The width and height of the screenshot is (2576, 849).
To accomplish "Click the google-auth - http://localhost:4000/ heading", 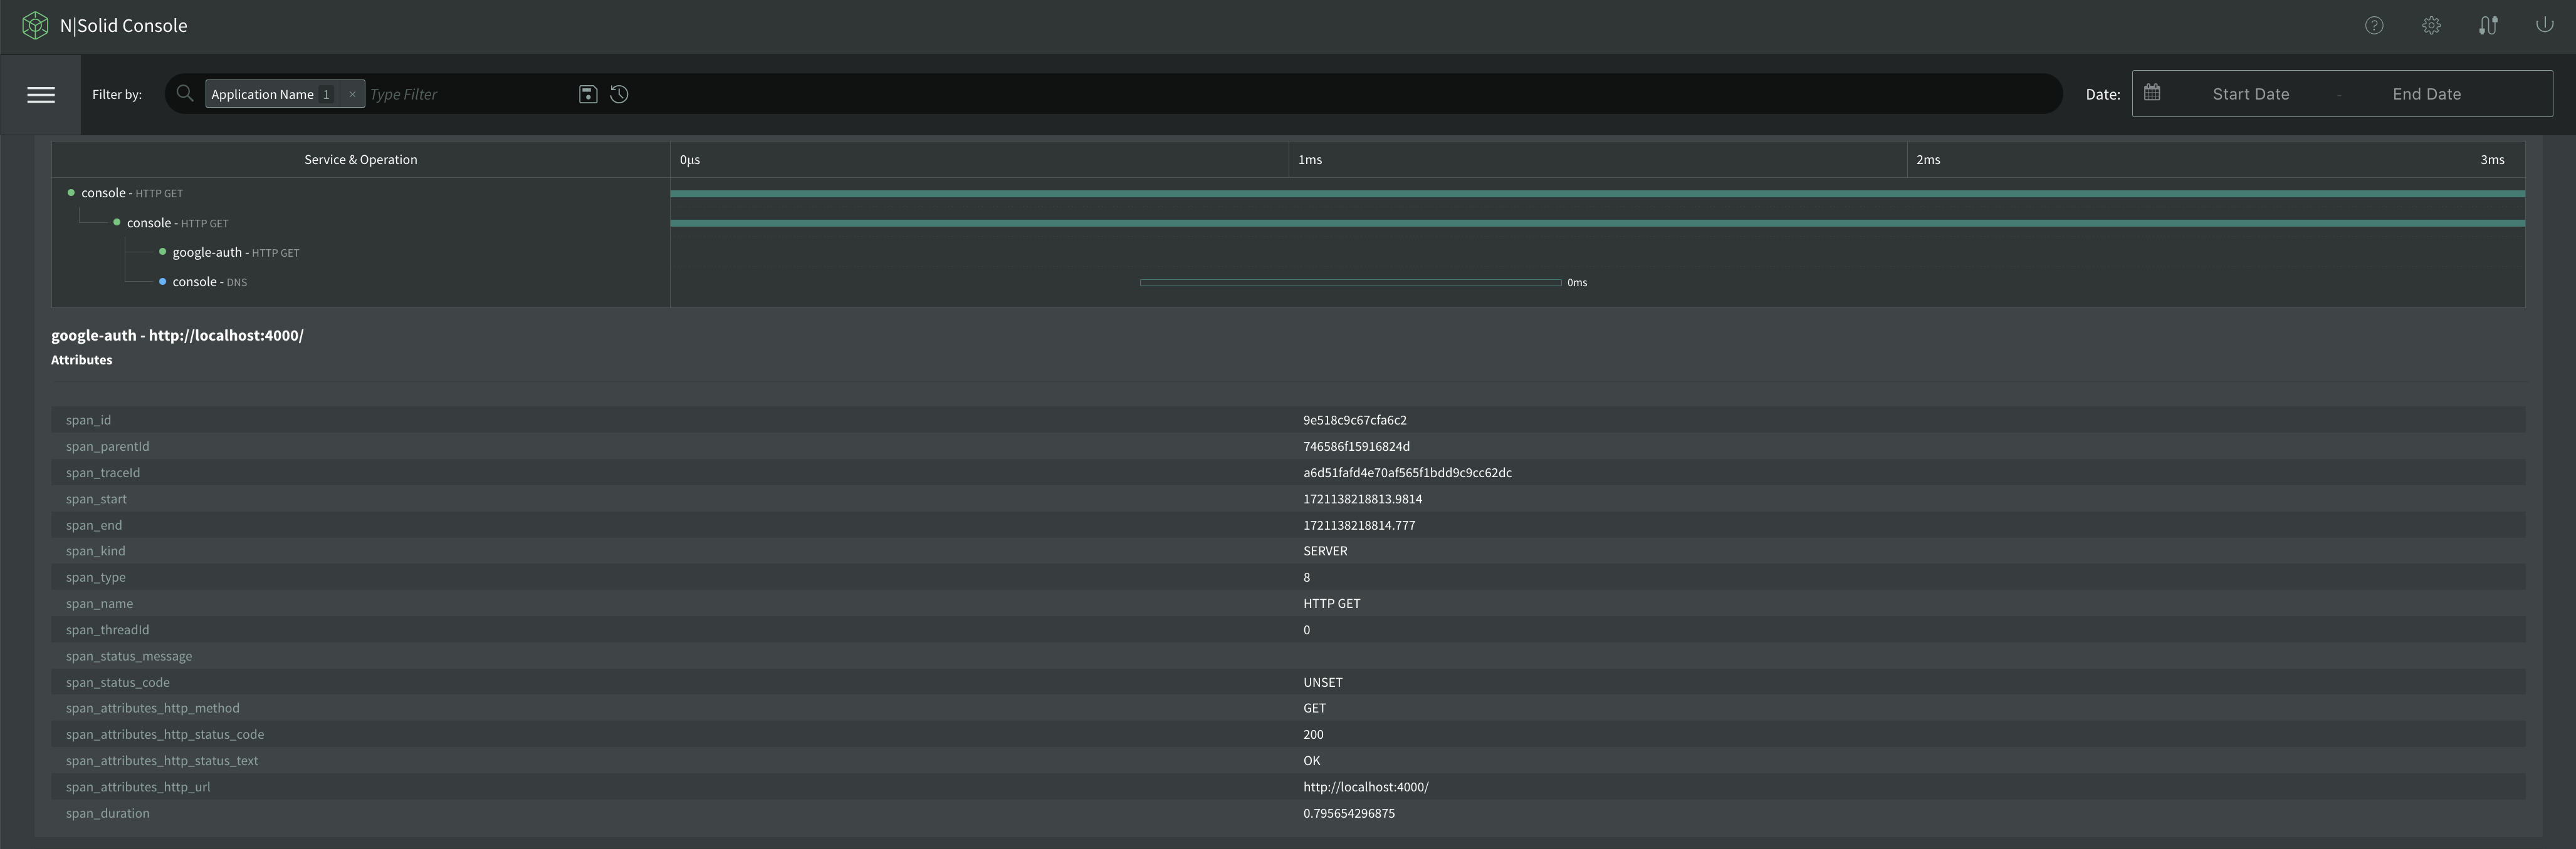I will point(177,336).
